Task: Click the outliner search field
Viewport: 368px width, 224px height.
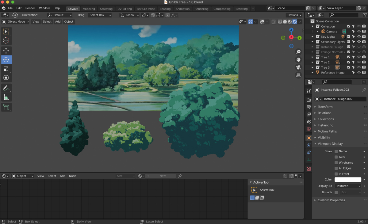Action: click(343, 15)
